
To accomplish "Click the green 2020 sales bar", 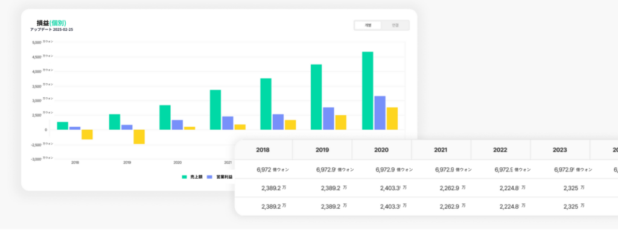I will (165, 118).
